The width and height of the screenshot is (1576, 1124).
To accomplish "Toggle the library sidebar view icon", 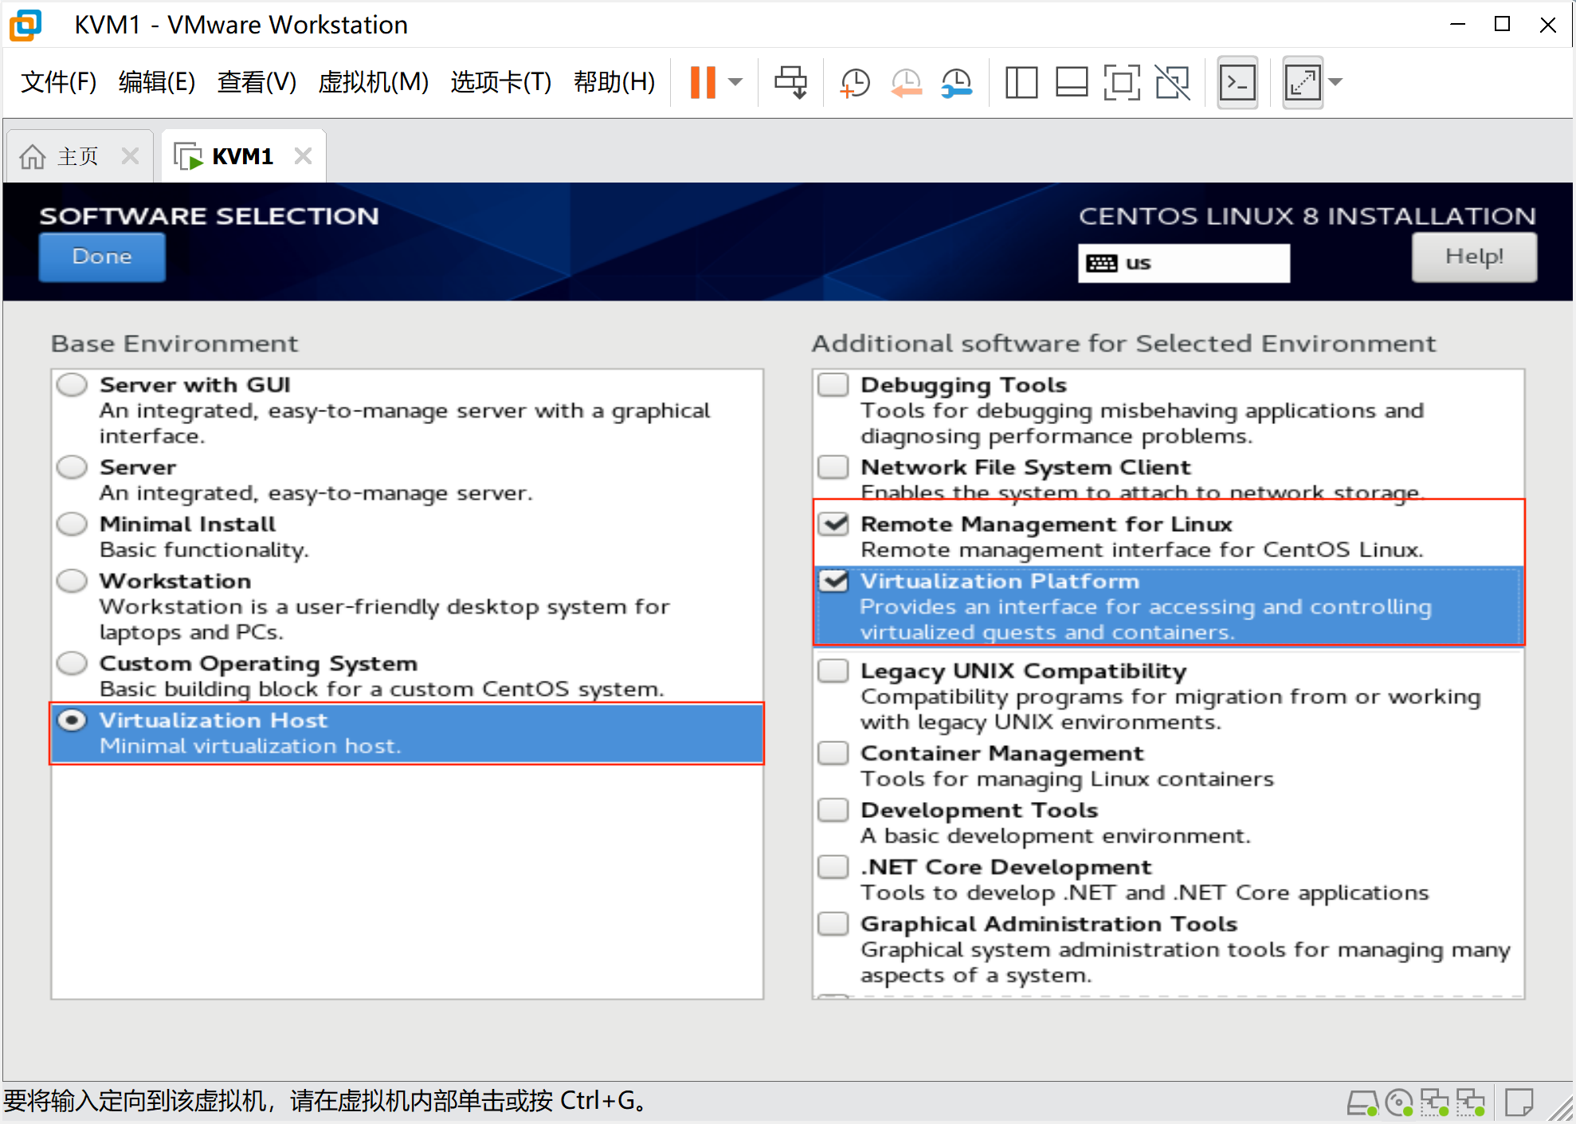I will [1021, 82].
